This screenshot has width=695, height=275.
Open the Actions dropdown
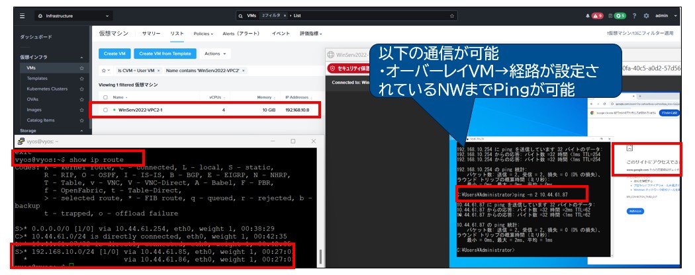coord(214,53)
